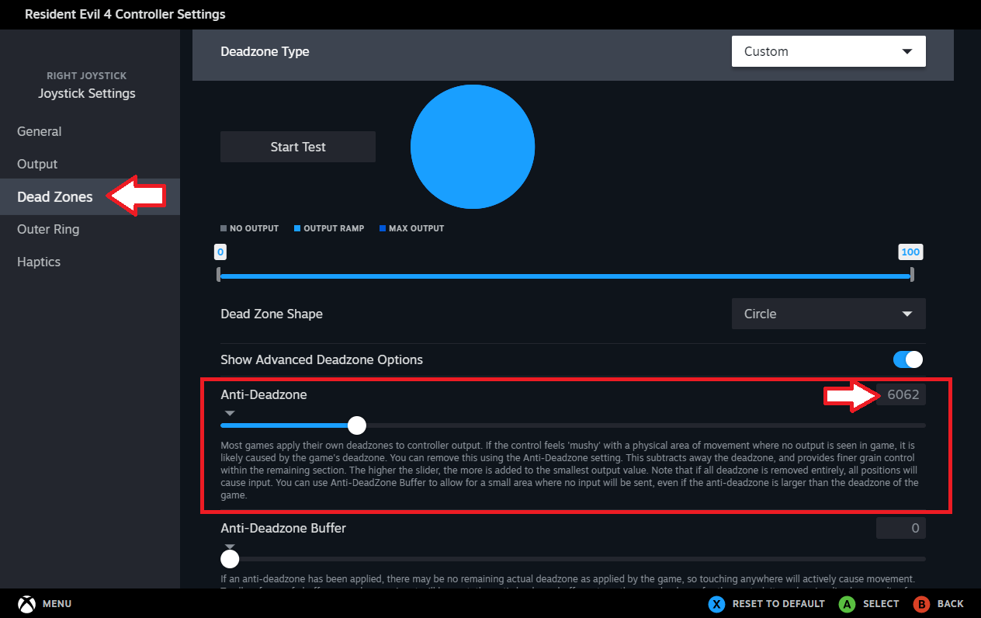Click the Anti-Deadzone Buffer value field 0
Viewport: 981px width, 618px height.
coord(901,528)
